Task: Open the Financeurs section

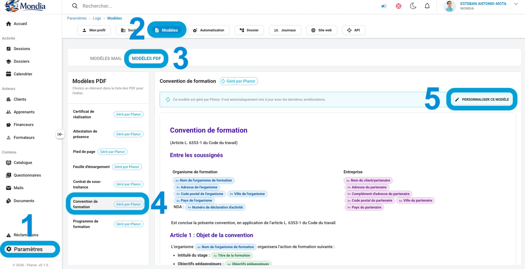Action: 23,125
